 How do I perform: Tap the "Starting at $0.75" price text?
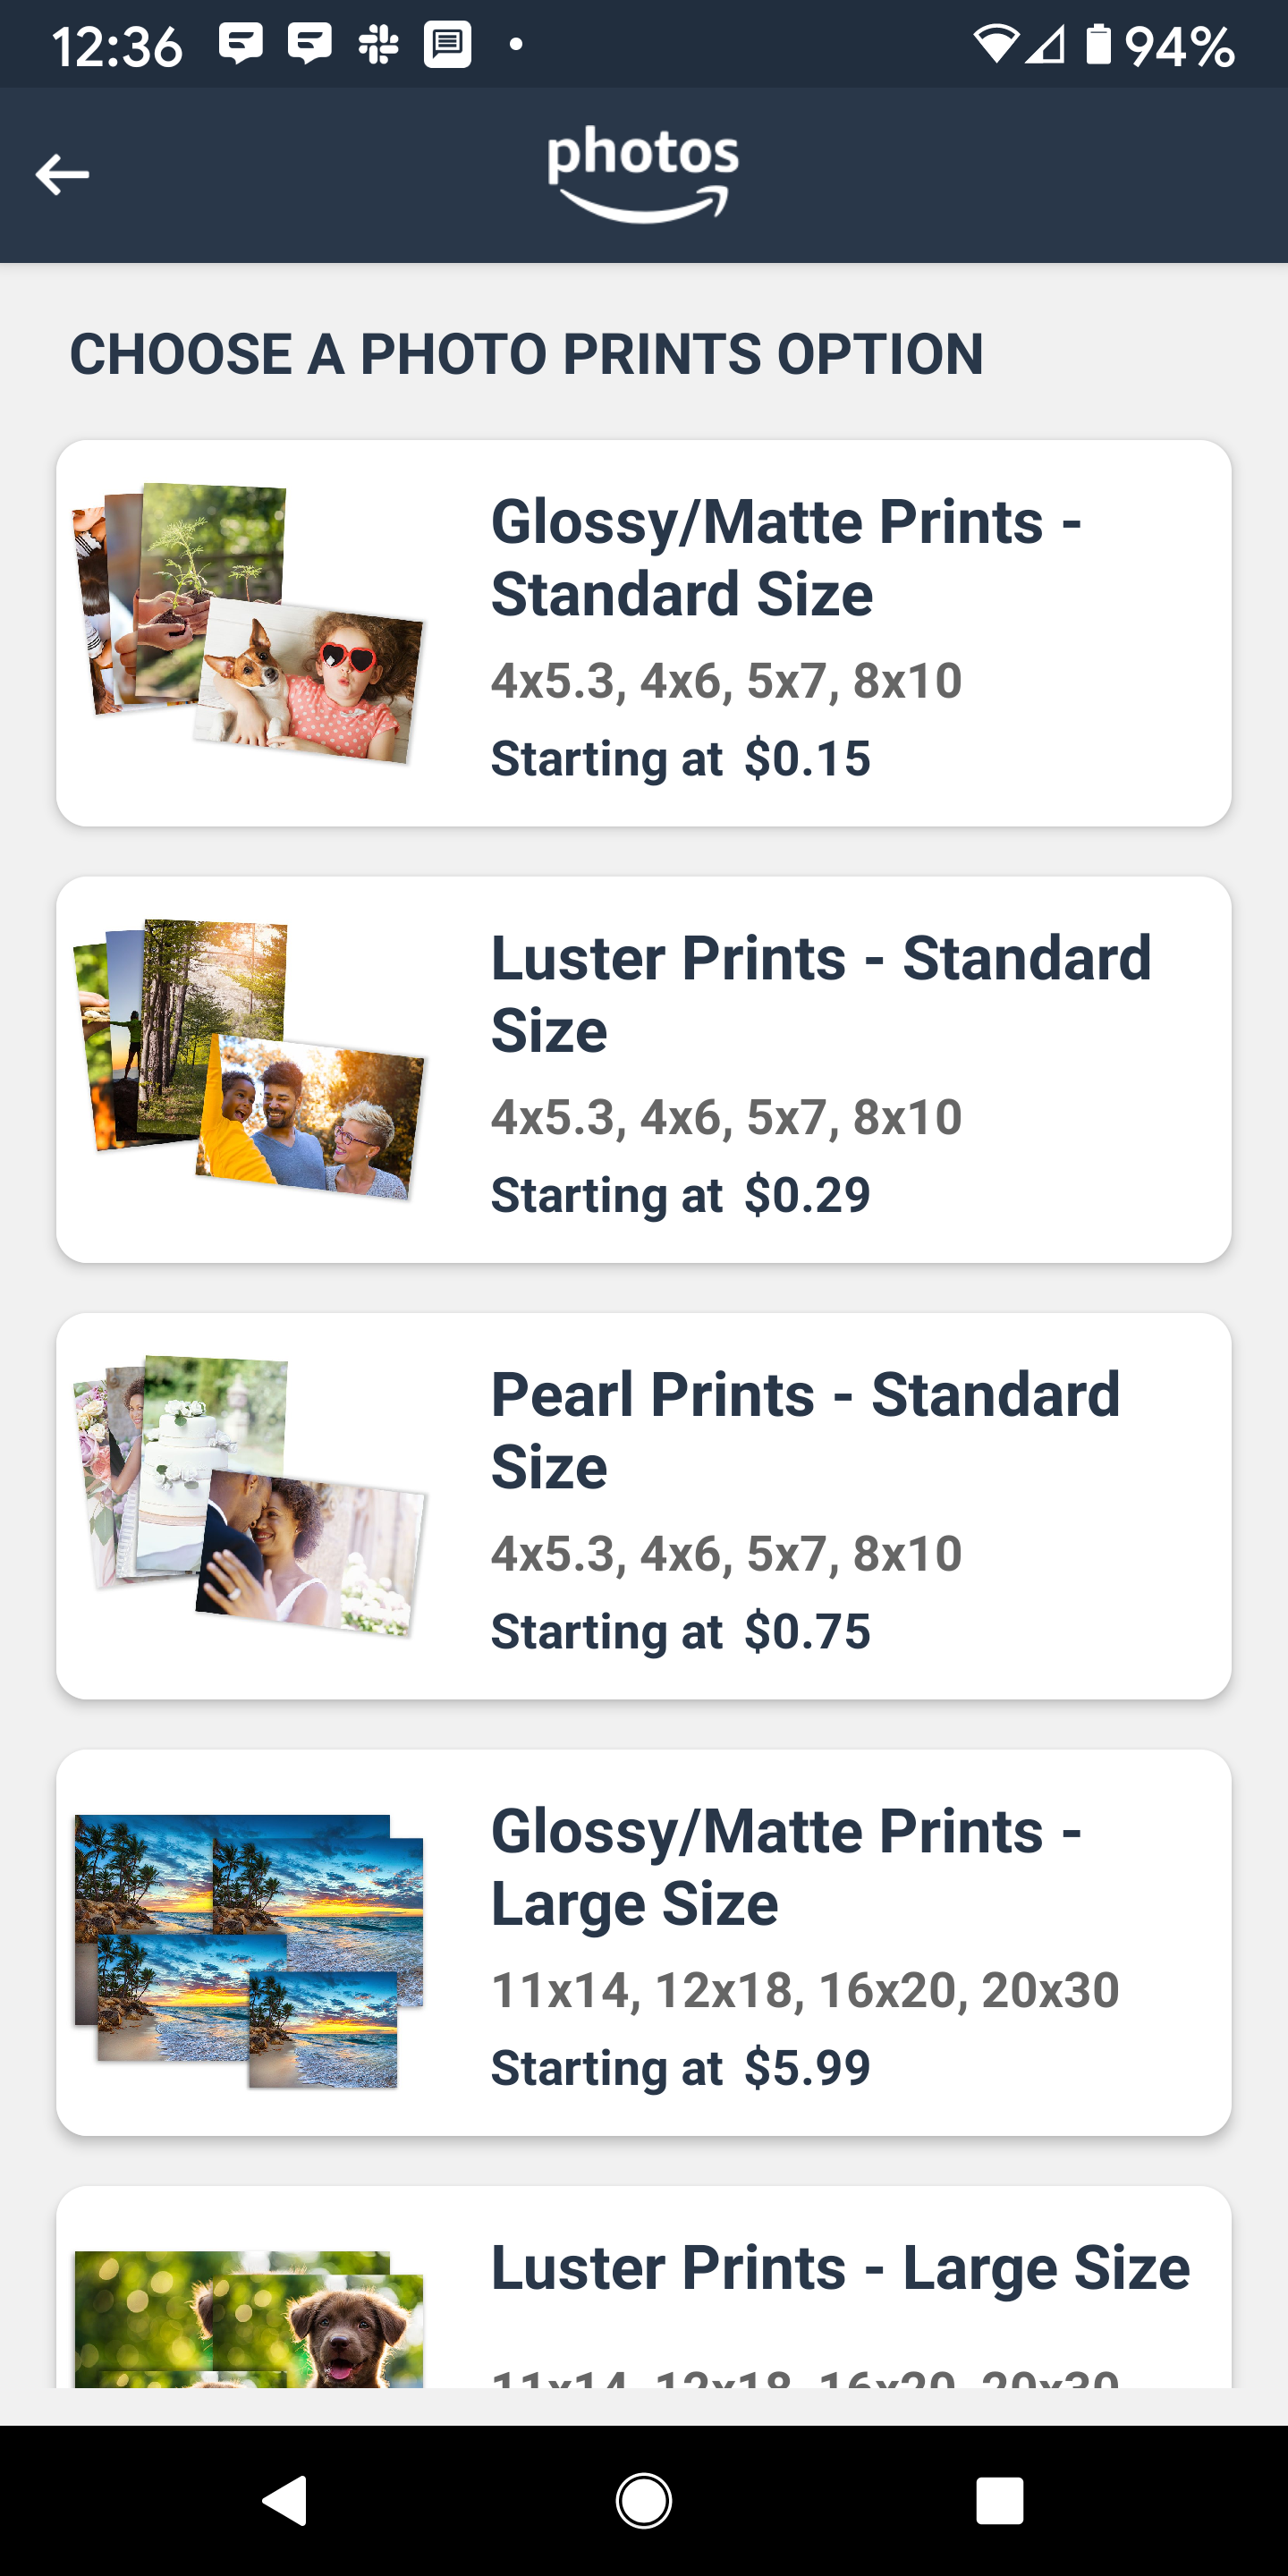680,1632
